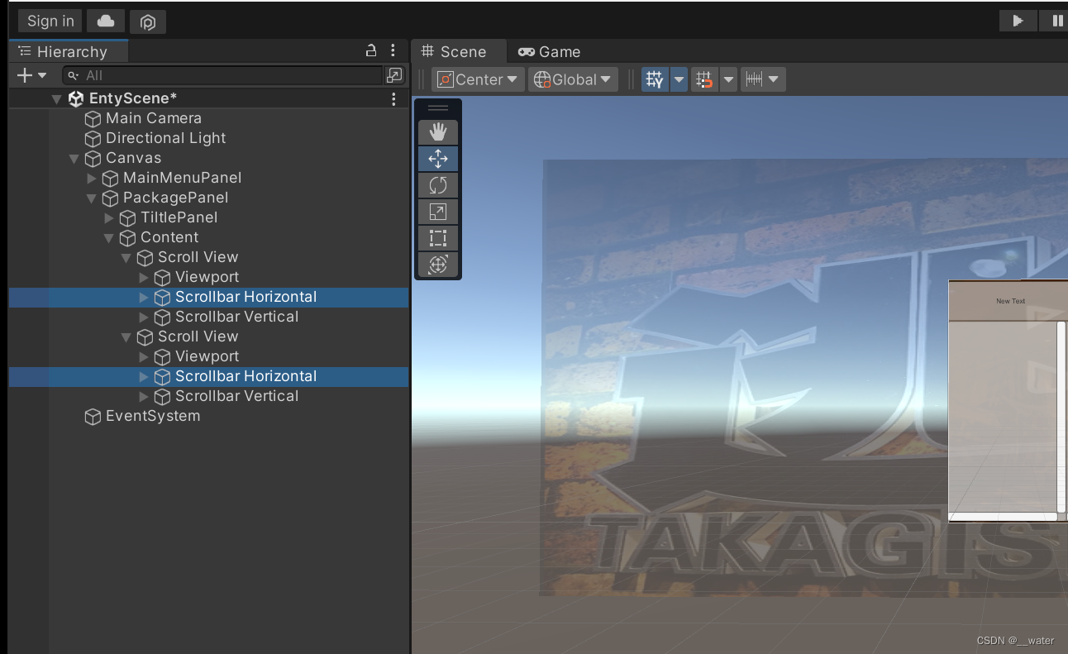Image resolution: width=1068 pixels, height=654 pixels.
Task: Click the Unity logo beside EntyScene
Action: point(76,99)
